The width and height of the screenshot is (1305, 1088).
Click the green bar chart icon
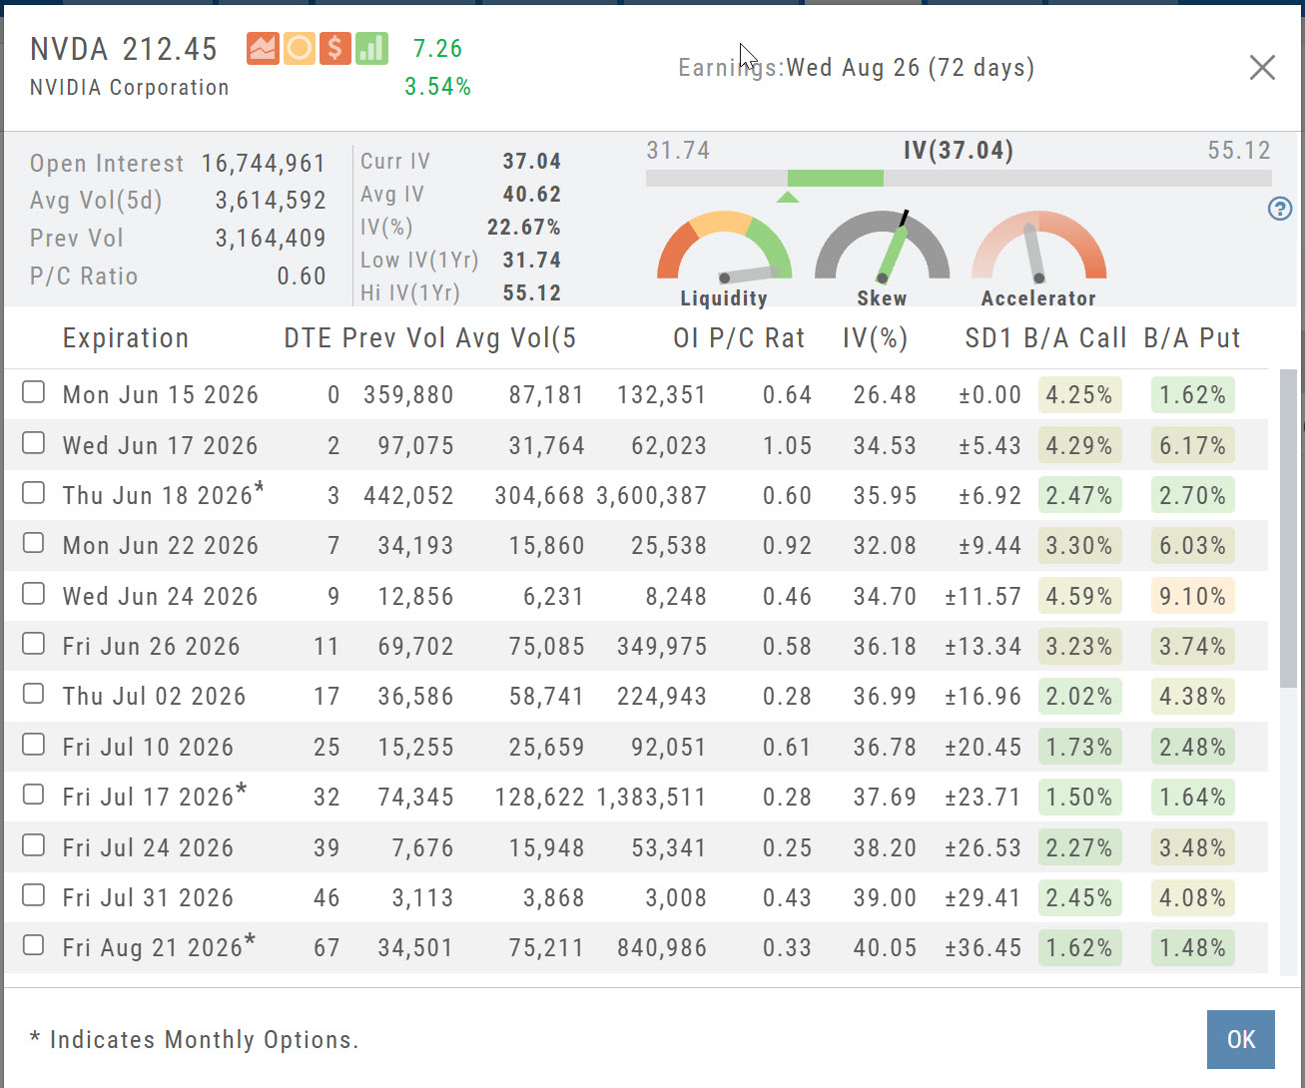(x=371, y=48)
